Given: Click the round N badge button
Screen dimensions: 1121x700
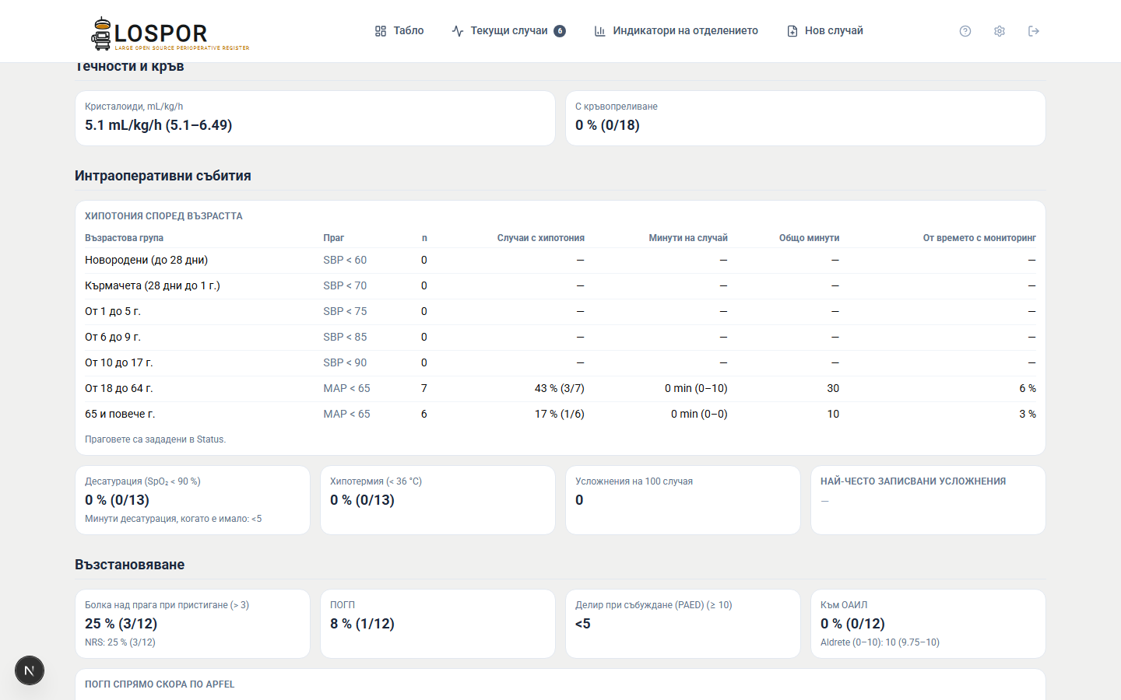Looking at the screenshot, I should coord(30,670).
